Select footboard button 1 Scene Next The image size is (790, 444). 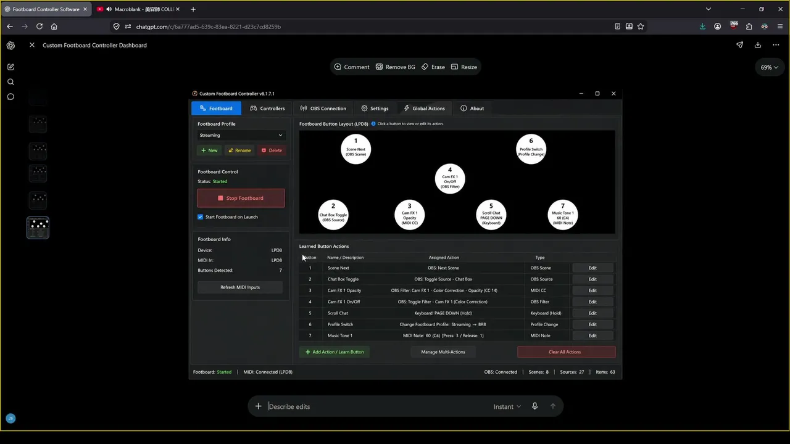click(x=355, y=149)
